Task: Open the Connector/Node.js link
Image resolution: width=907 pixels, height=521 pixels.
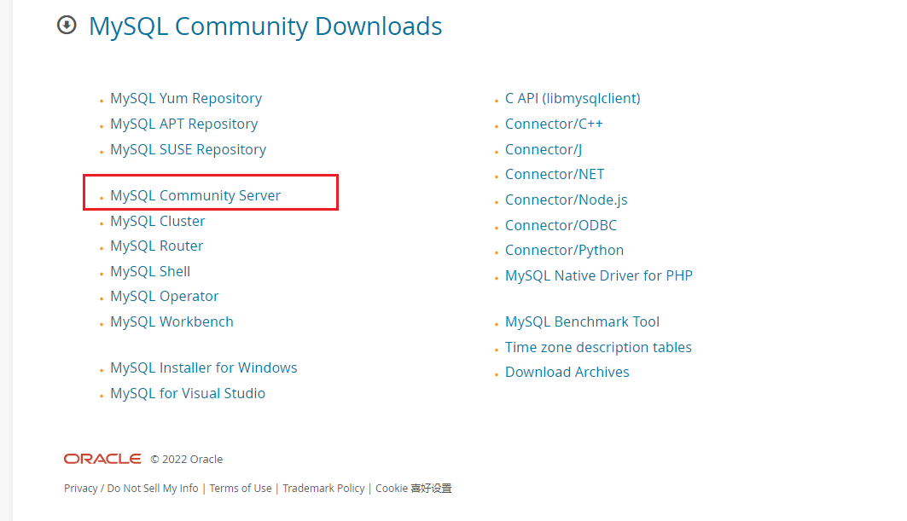Action: (x=567, y=200)
